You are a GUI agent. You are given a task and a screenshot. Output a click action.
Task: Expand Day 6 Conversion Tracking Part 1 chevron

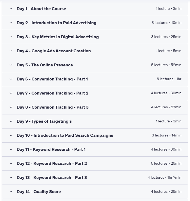pos(11,79)
